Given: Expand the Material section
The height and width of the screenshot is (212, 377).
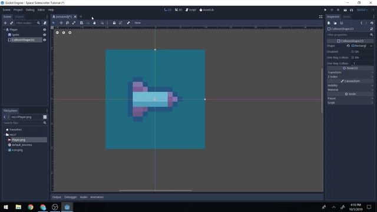Looking at the screenshot, I should pyautogui.click(x=350, y=90).
